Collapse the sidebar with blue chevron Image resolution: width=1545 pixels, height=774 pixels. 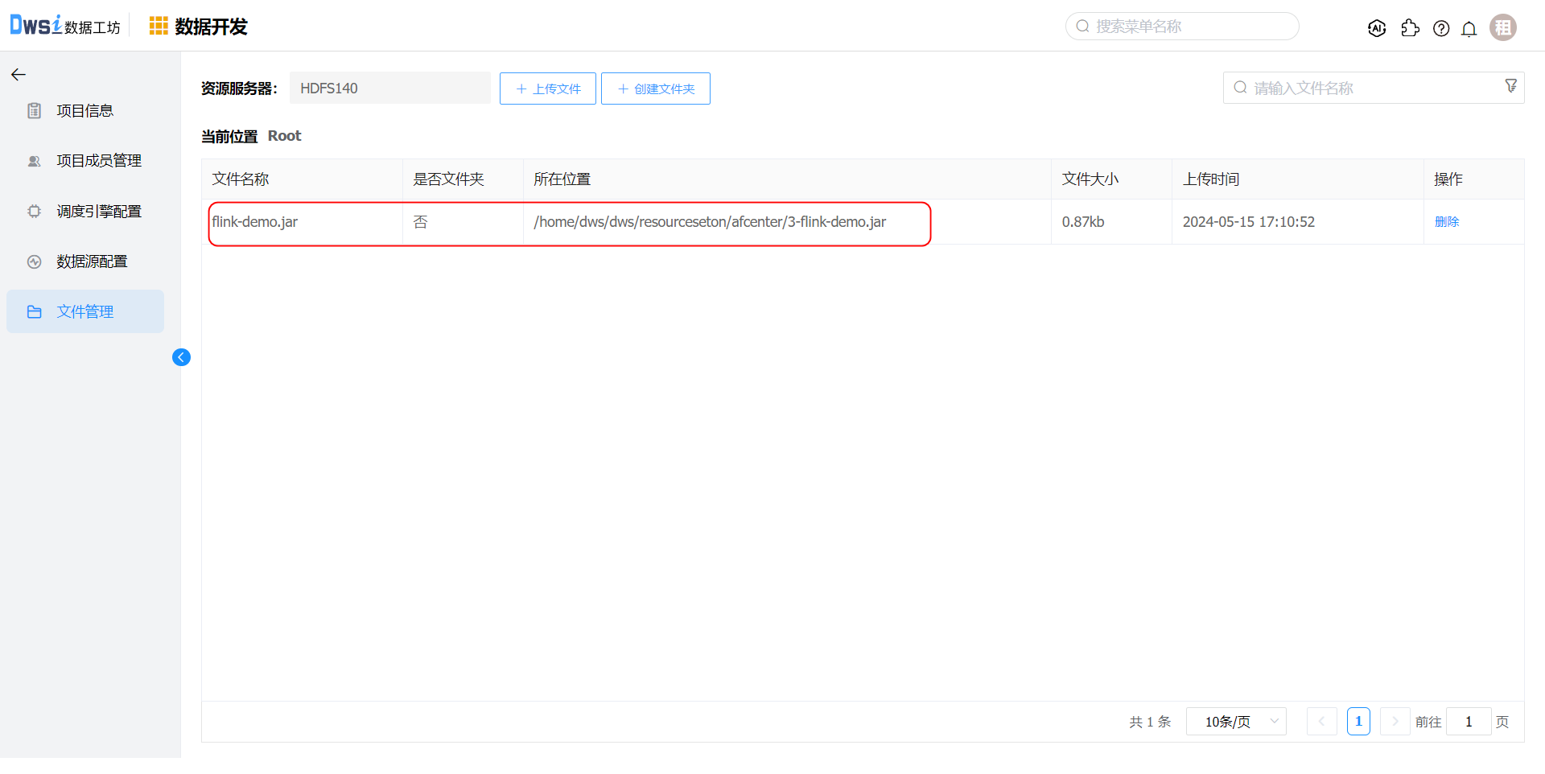[181, 357]
